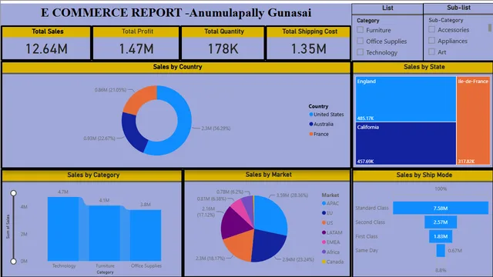Select US market legend marker
The height and width of the screenshot is (277, 493).
point(324,222)
